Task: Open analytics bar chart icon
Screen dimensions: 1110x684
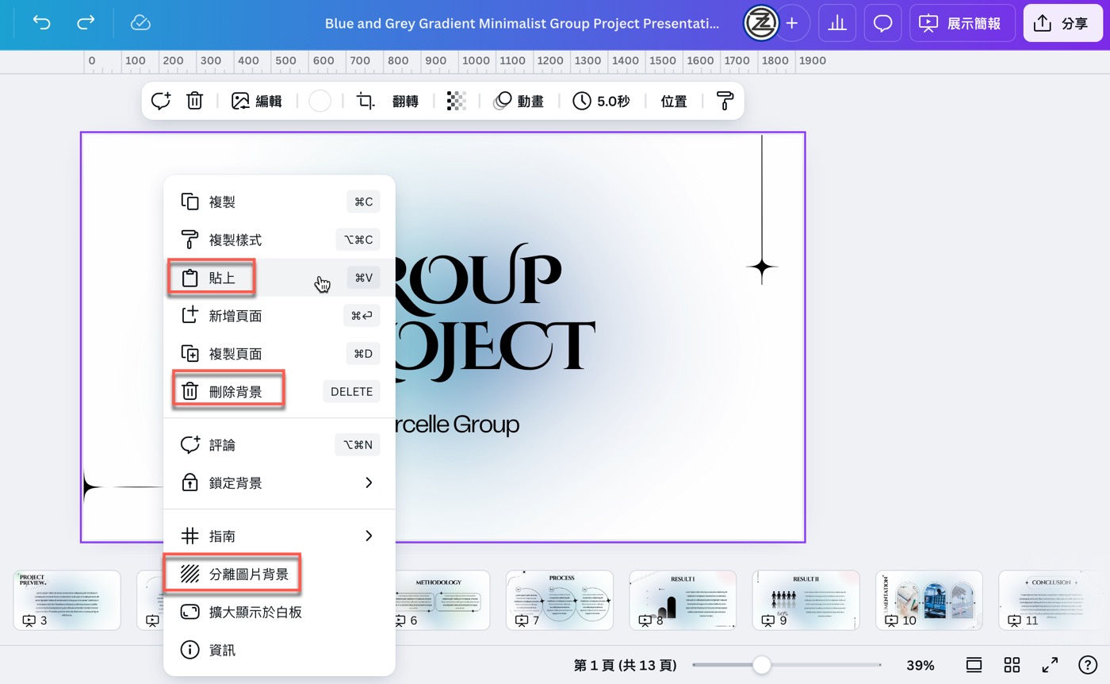Action: [x=837, y=23]
